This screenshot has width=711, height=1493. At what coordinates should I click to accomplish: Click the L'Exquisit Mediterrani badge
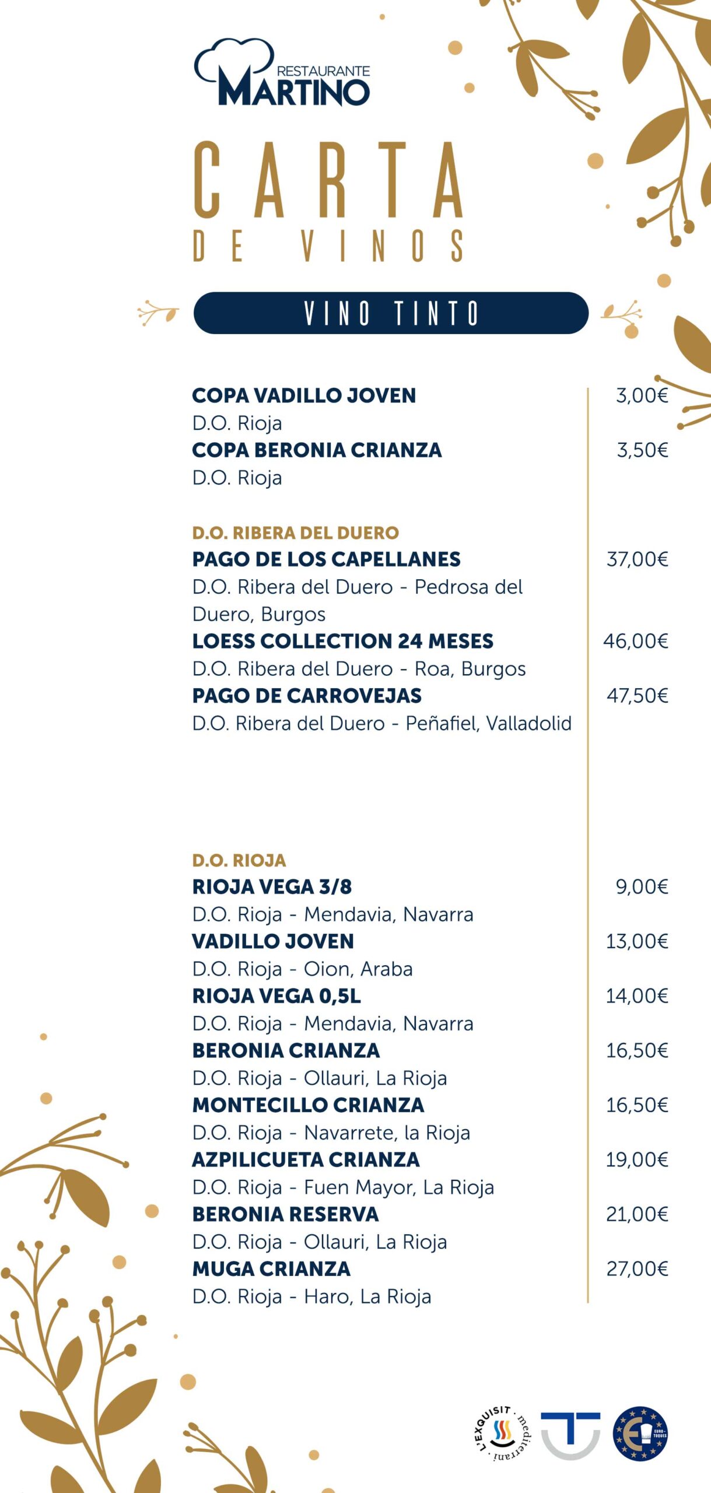coord(502,1434)
